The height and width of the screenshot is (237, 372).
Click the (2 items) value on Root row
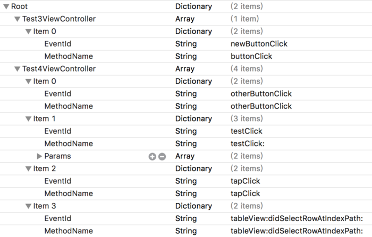tap(247, 6)
